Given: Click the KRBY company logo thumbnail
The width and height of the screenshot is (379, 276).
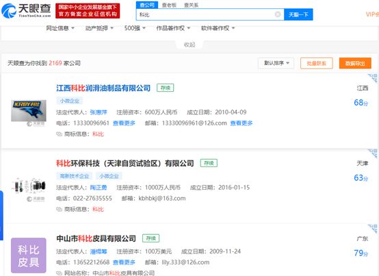Looking at the screenshot, I should (29, 111).
